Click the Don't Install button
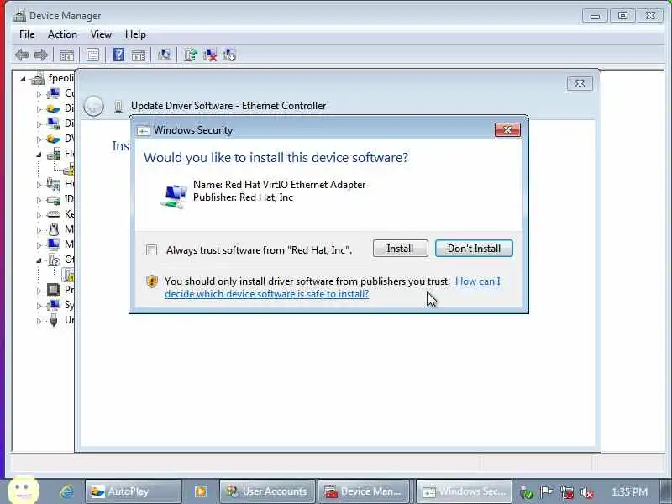Viewport: 672px width, 504px height. pyautogui.click(x=474, y=249)
